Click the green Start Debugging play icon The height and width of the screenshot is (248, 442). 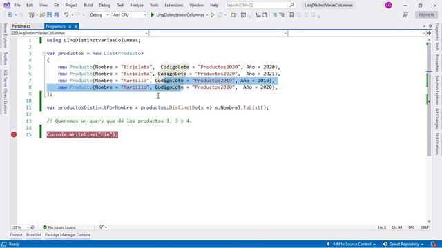(153, 15)
